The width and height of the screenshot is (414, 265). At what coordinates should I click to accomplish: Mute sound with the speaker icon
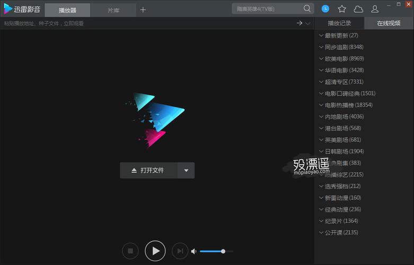(x=194, y=251)
